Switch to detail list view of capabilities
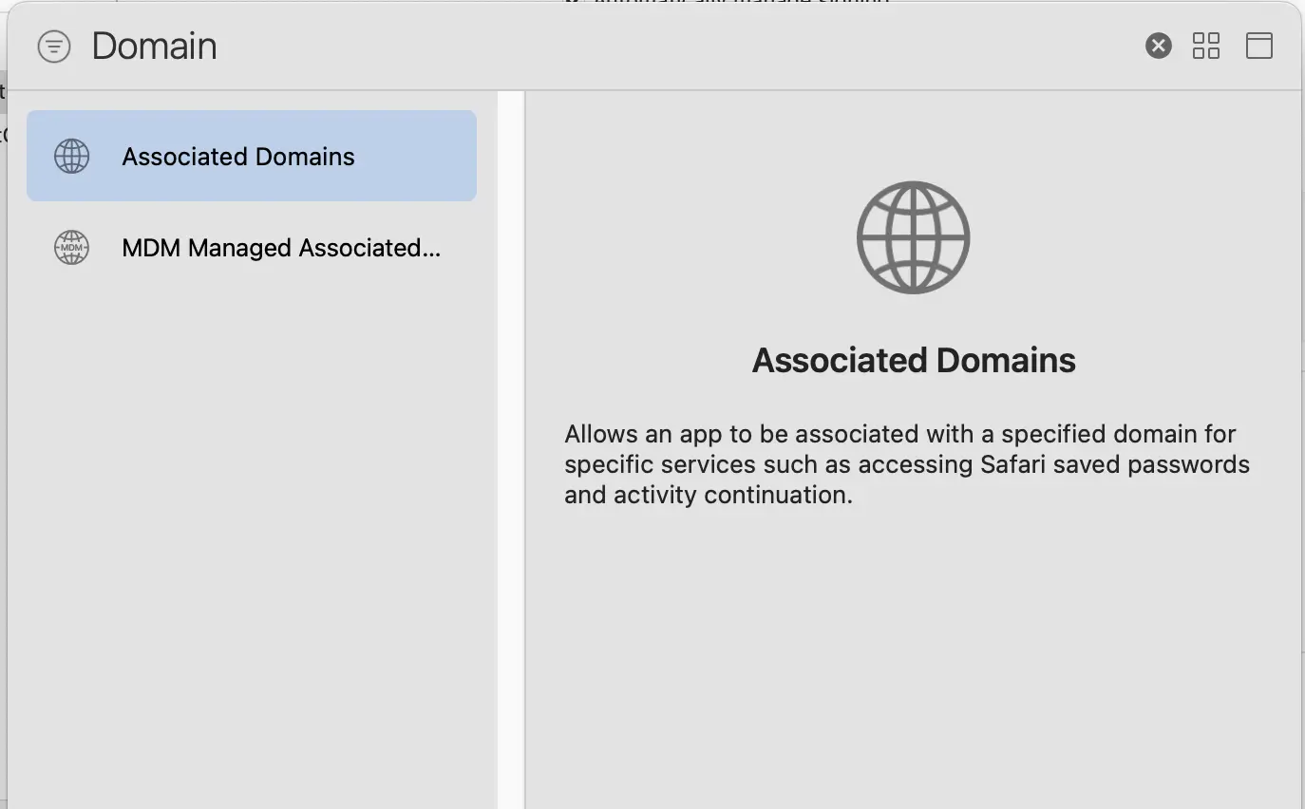The height and width of the screenshot is (809, 1305). click(1258, 45)
